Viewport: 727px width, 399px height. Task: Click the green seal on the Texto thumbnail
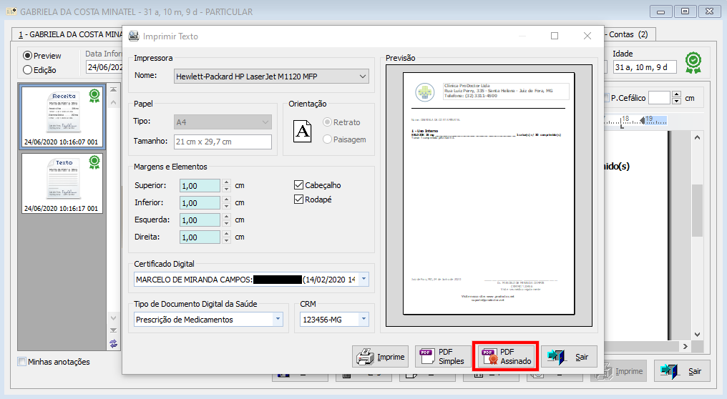[x=94, y=162]
